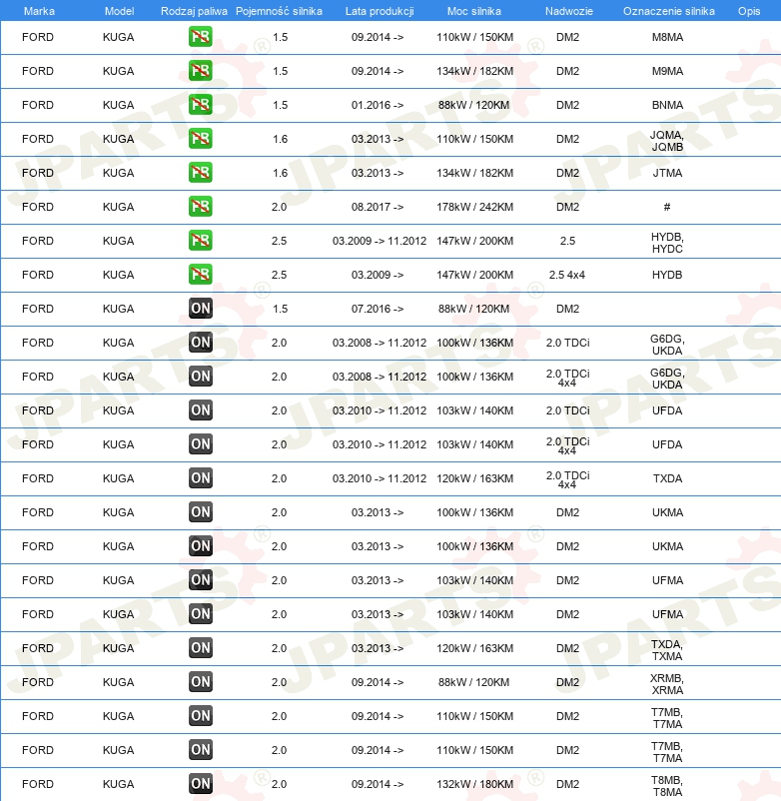Select the Oznaczenie silnika column header
The height and width of the screenshot is (801, 781).
point(668,11)
